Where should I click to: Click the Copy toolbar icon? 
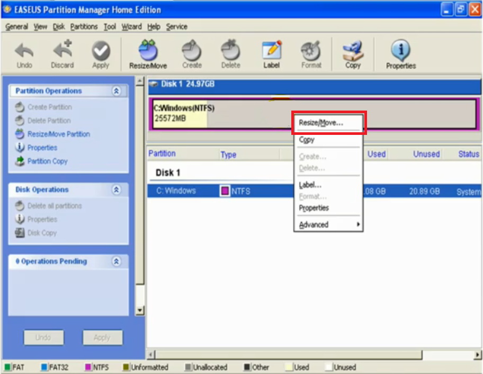click(x=353, y=50)
